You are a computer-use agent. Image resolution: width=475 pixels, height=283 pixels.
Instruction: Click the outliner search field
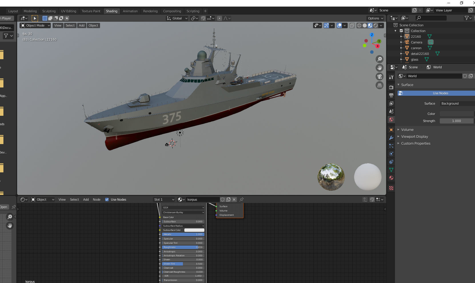[431, 18]
